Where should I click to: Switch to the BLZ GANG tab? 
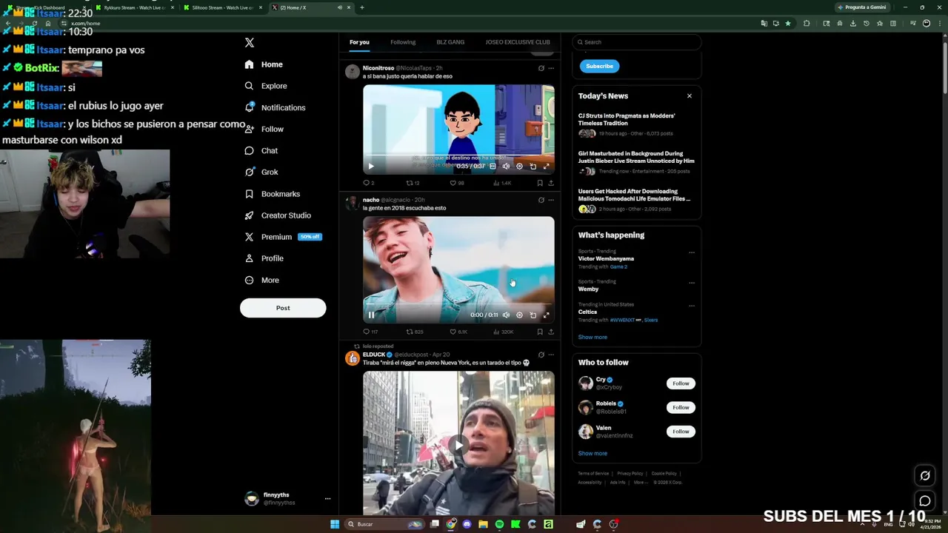[450, 42]
